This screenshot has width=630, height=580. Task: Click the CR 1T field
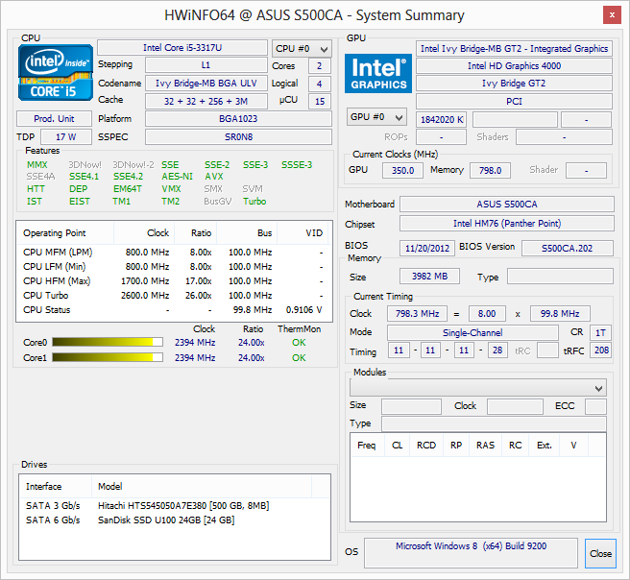pyautogui.click(x=600, y=332)
